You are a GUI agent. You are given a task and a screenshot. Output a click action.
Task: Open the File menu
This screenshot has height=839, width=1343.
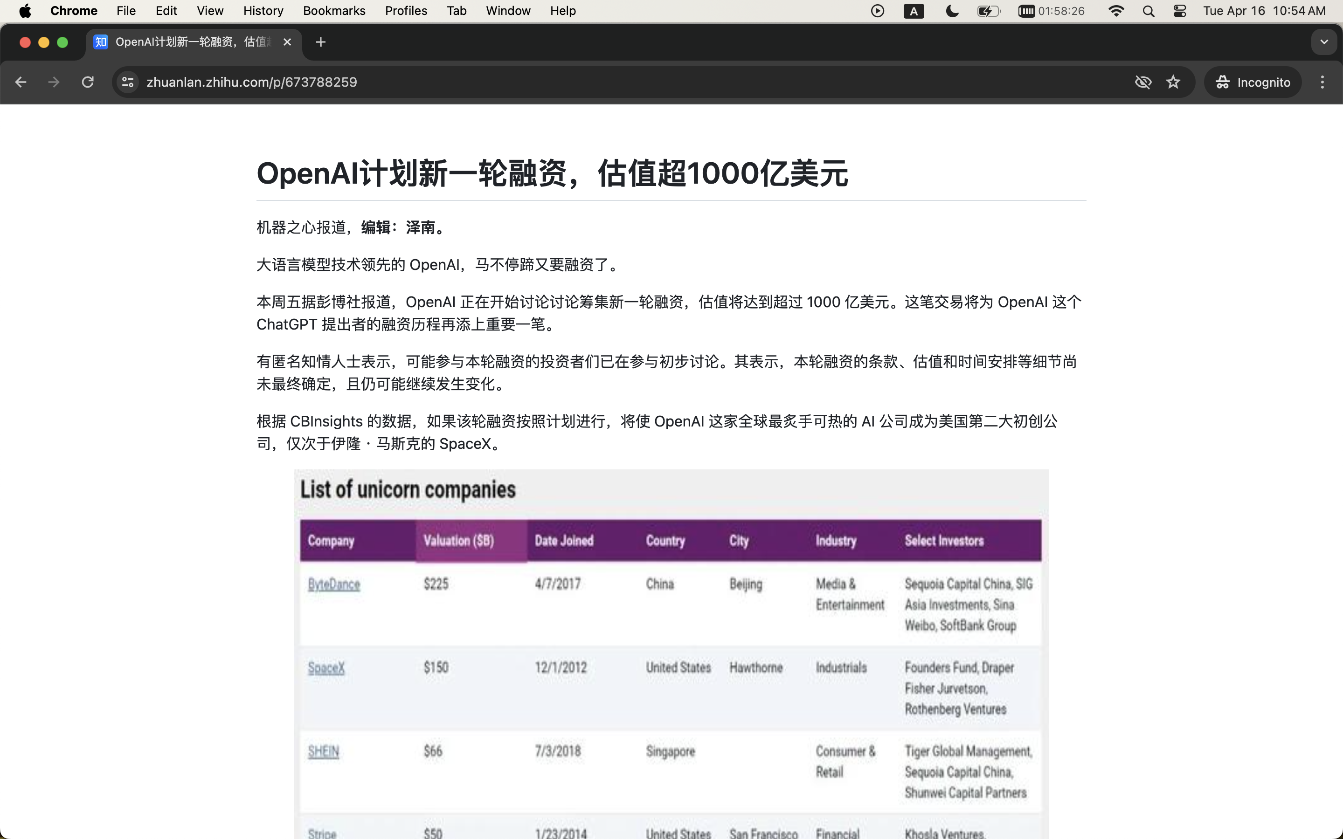click(x=126, y=11)
